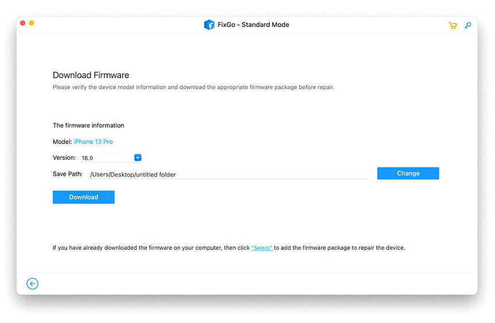The image size is (495, 323).
Task: Click the FixGo cube logo
Action: pos(209,25)
